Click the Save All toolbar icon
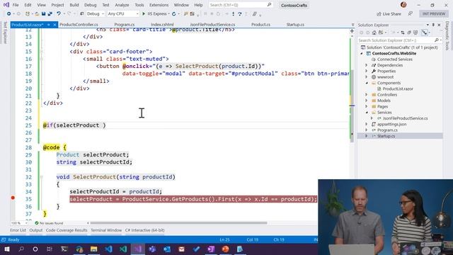The image size is (453, 255). (50, 14)
